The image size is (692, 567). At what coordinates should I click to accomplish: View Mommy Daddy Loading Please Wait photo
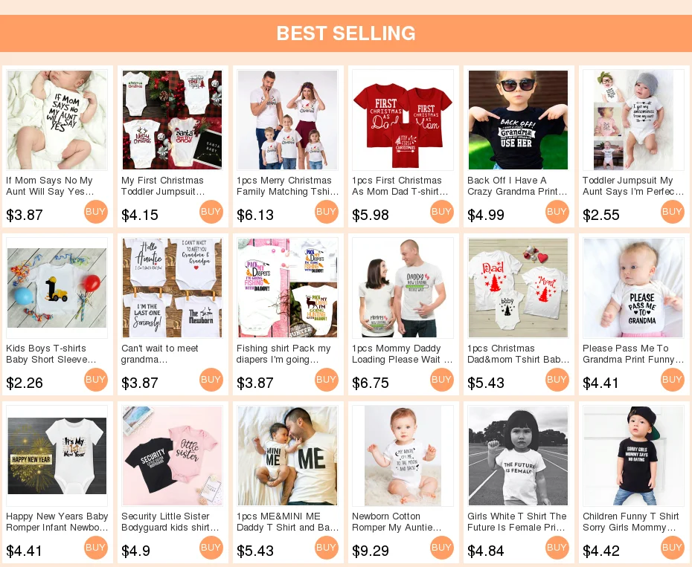click(x=403, y=288)
